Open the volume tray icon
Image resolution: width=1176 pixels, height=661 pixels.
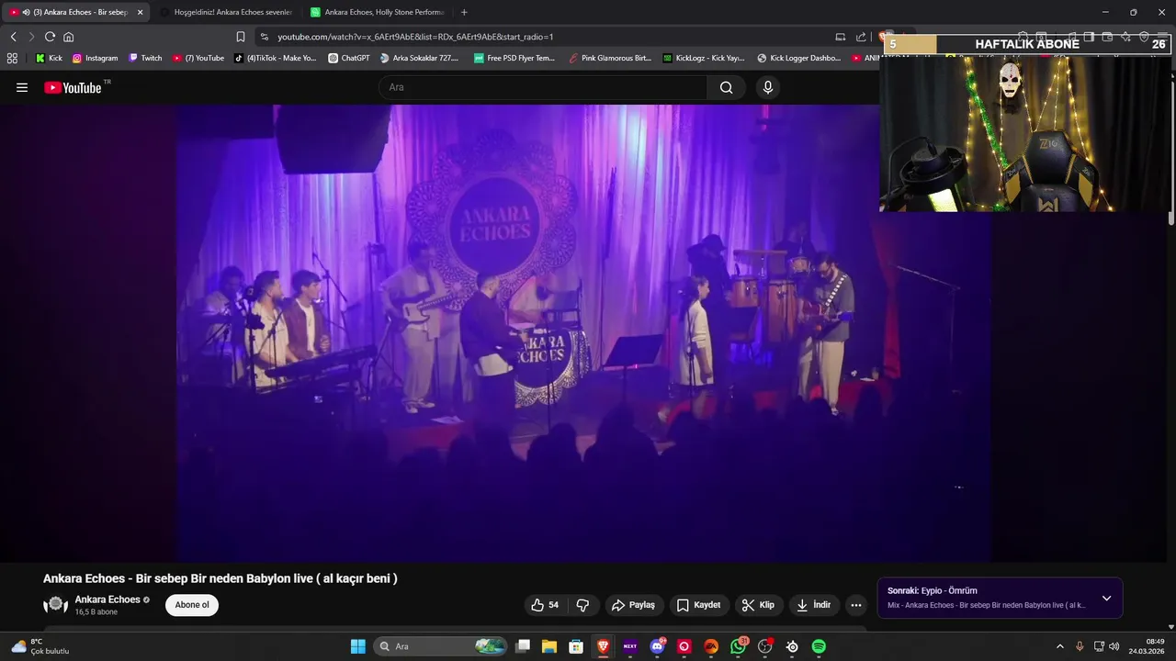pos(1114,646)
